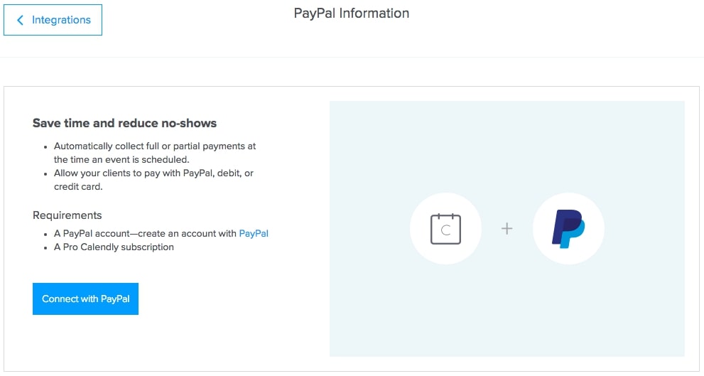This screenshot has height=376, width=704.
Task: Click the Automatically collect full or partial payments line
Action: pyautogui.click(x=155, y=146)
